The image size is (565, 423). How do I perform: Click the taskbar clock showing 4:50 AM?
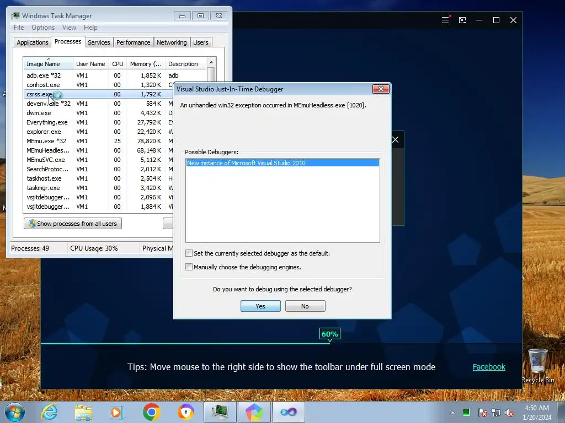click(x=537, y=412)
